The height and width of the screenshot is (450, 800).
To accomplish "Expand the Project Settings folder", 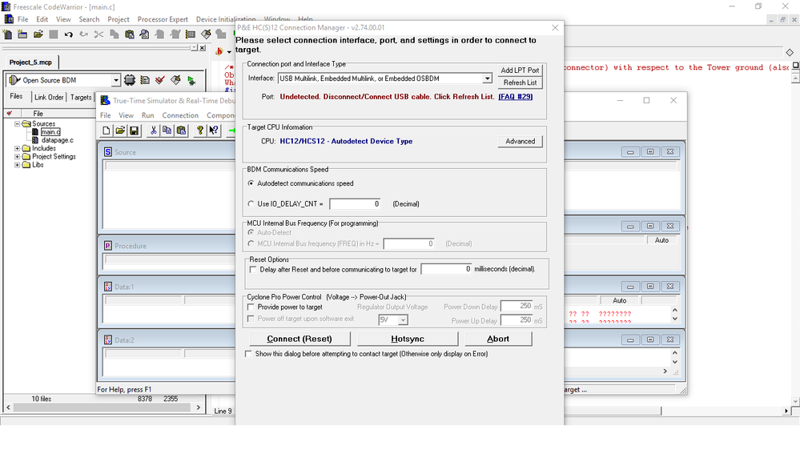I will coord(17,157).
